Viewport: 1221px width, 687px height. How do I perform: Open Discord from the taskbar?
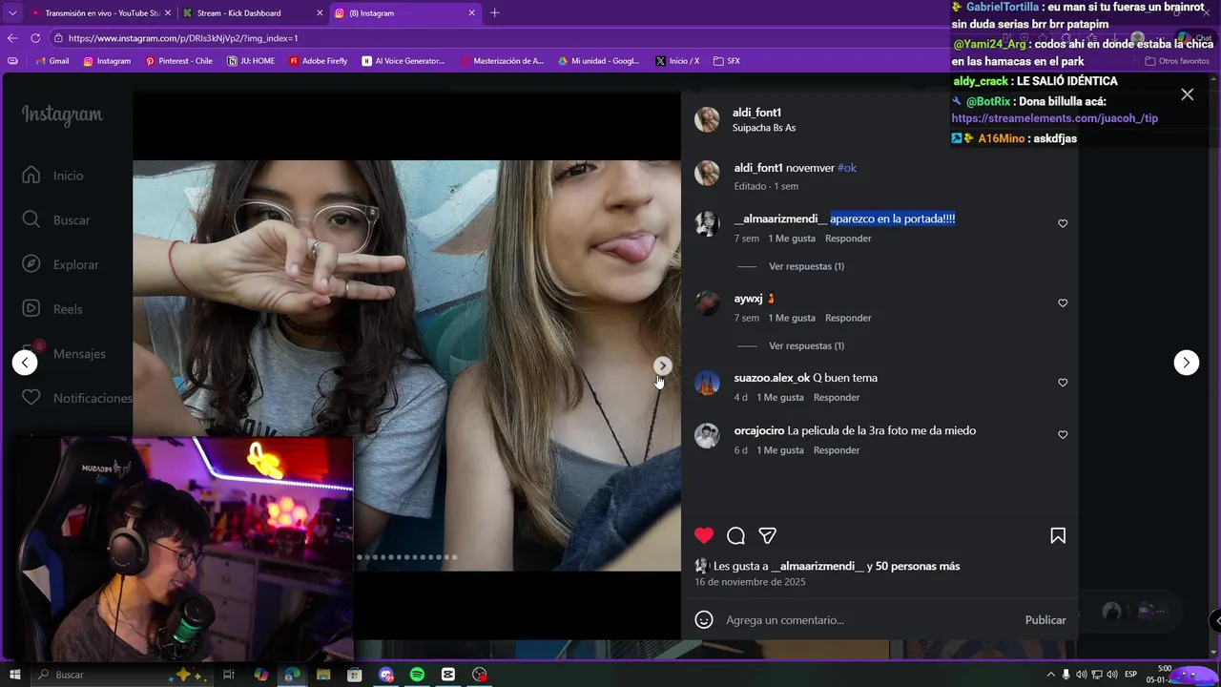point(386,675)
